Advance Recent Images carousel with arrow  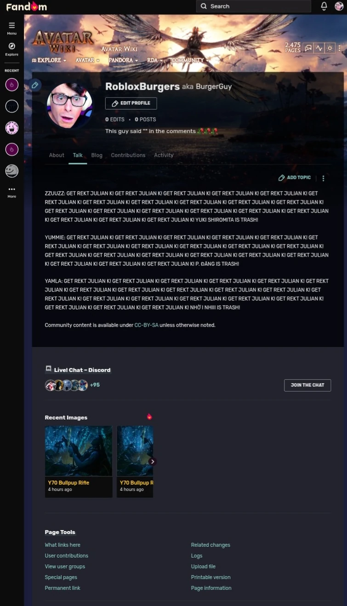153,462
